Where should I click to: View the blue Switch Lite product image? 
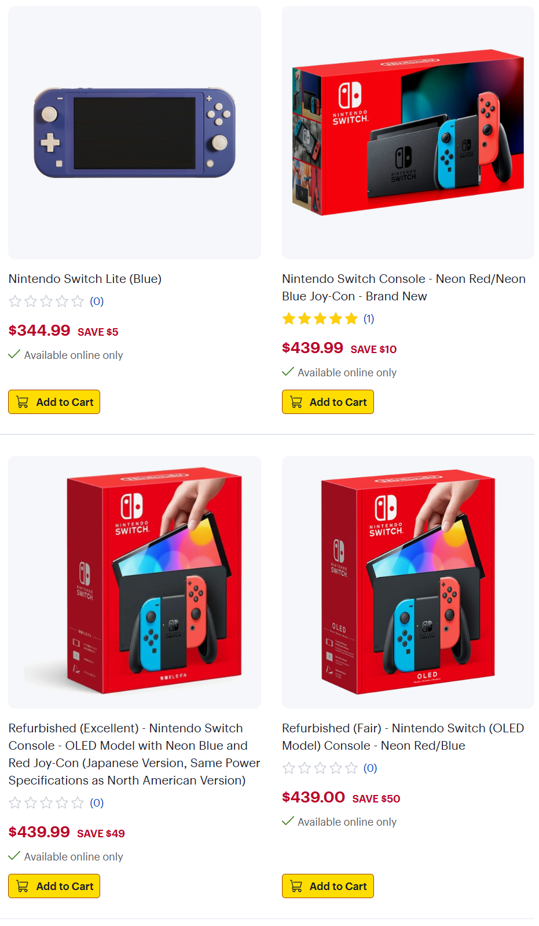[x=134, y=132]
